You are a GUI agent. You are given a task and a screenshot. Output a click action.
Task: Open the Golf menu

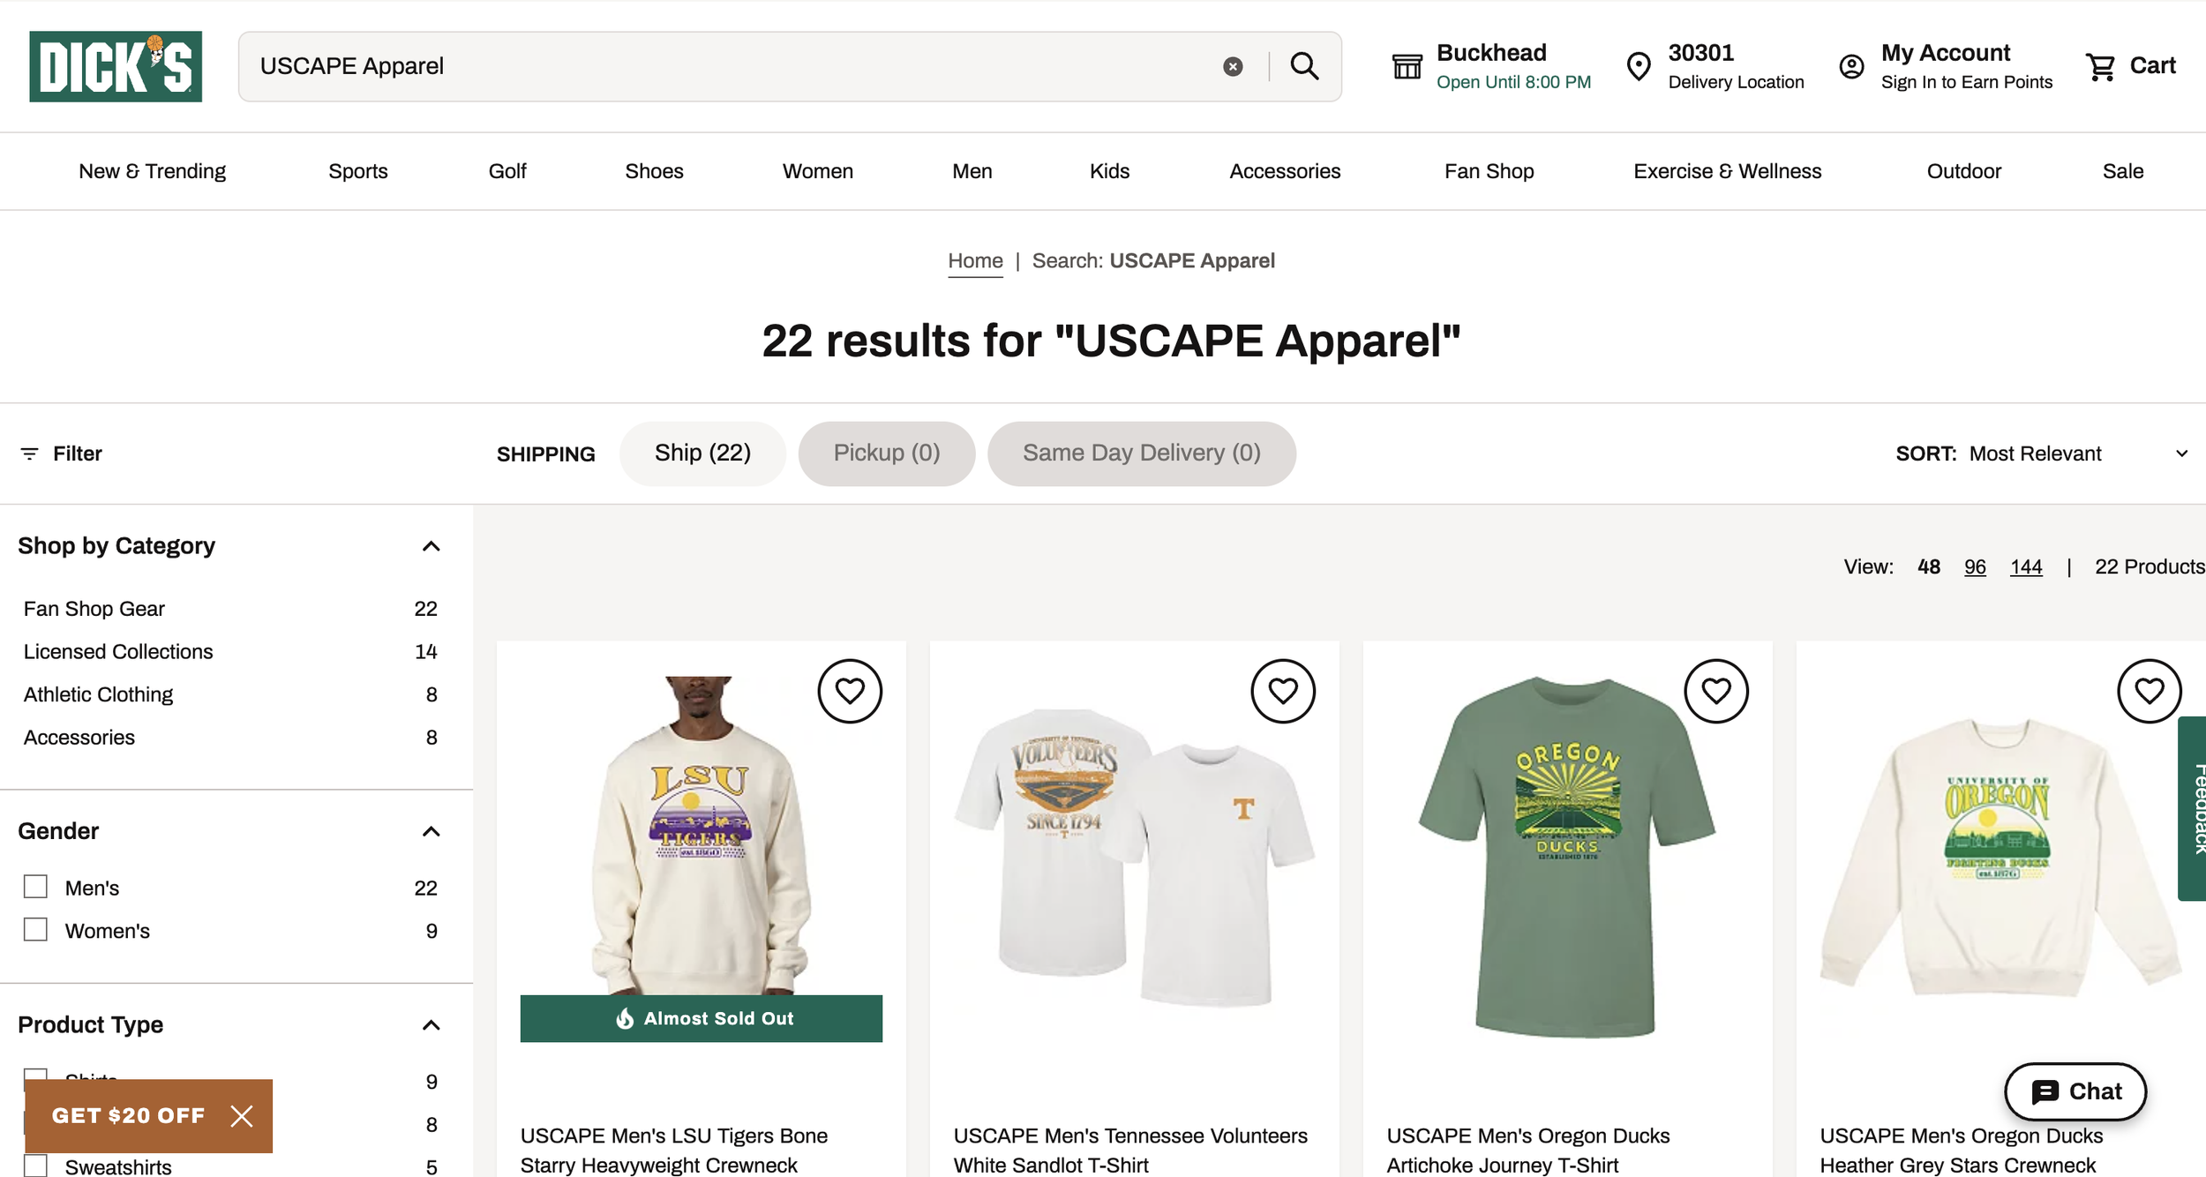[507, 171]
